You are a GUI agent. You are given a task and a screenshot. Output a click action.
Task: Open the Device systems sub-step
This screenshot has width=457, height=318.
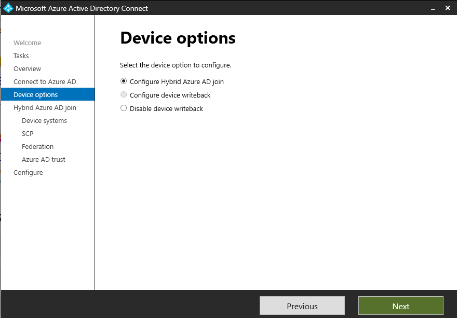pos(44,121)
